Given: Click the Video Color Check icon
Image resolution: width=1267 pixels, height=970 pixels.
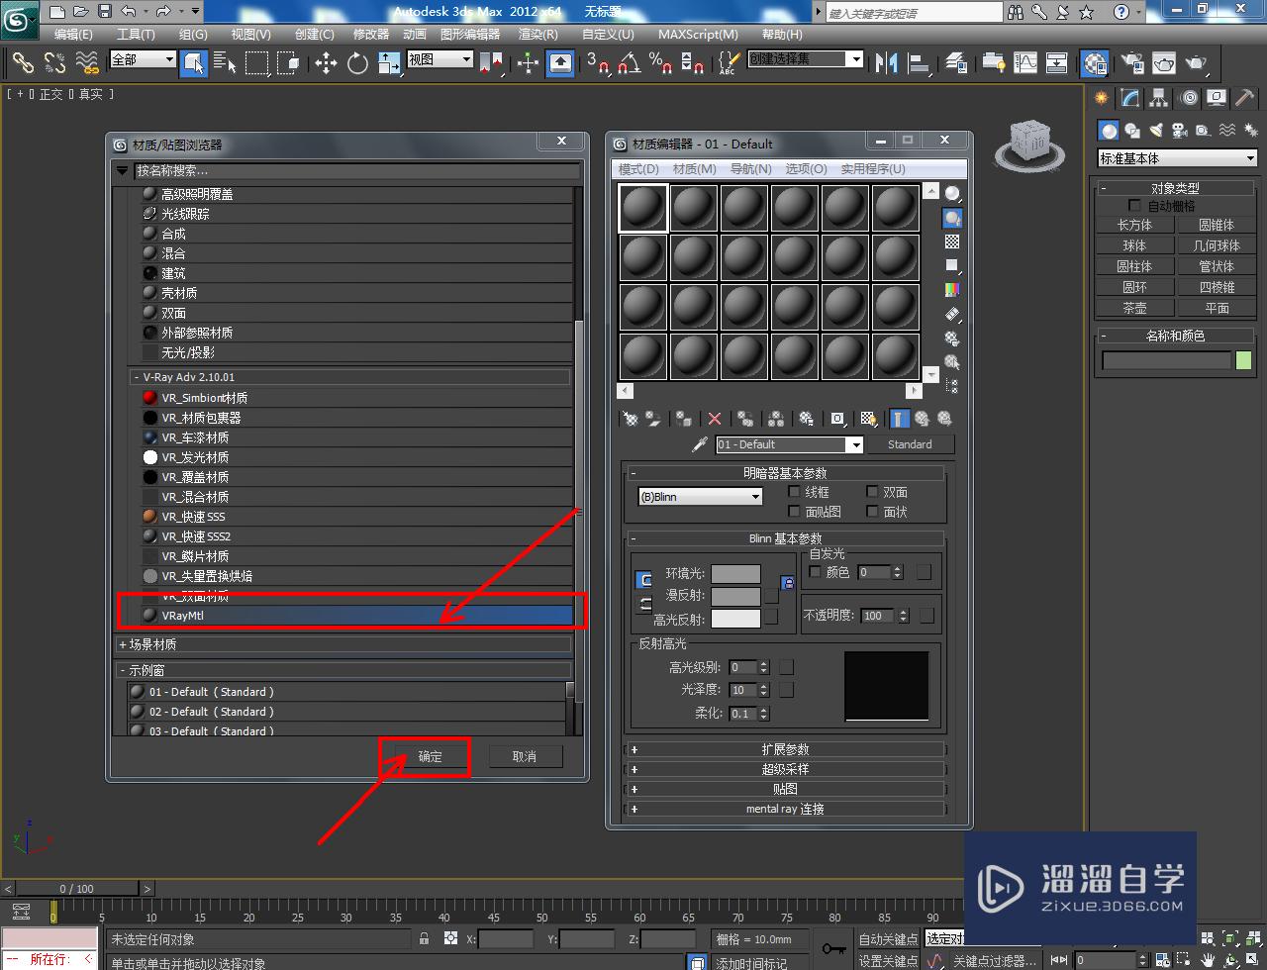Looking at the screenshot, I should (x=952, y=290).
